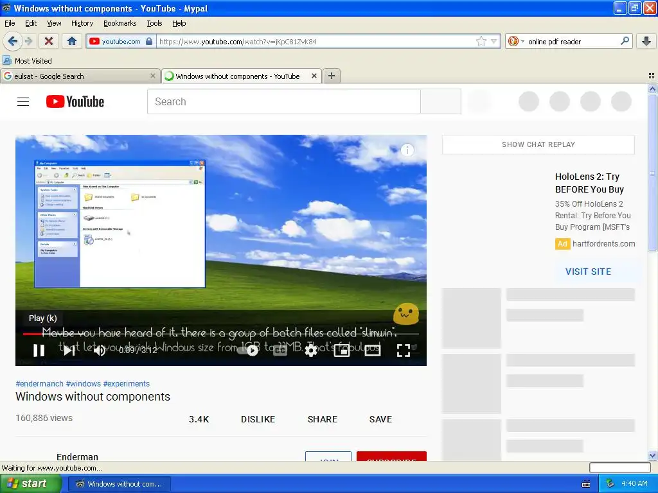The image size is (658, 493).
Task: Click the Forward navigation arrow
Action: 29,41
